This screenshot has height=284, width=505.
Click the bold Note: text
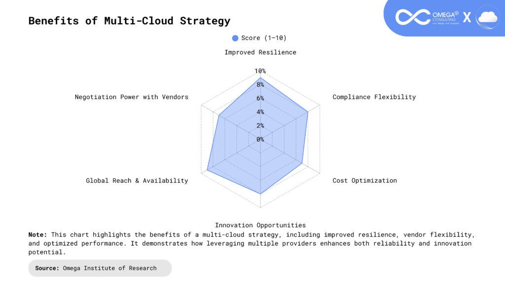click(x=38, y=235)
